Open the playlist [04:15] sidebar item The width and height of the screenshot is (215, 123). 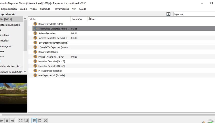(12, 19)
